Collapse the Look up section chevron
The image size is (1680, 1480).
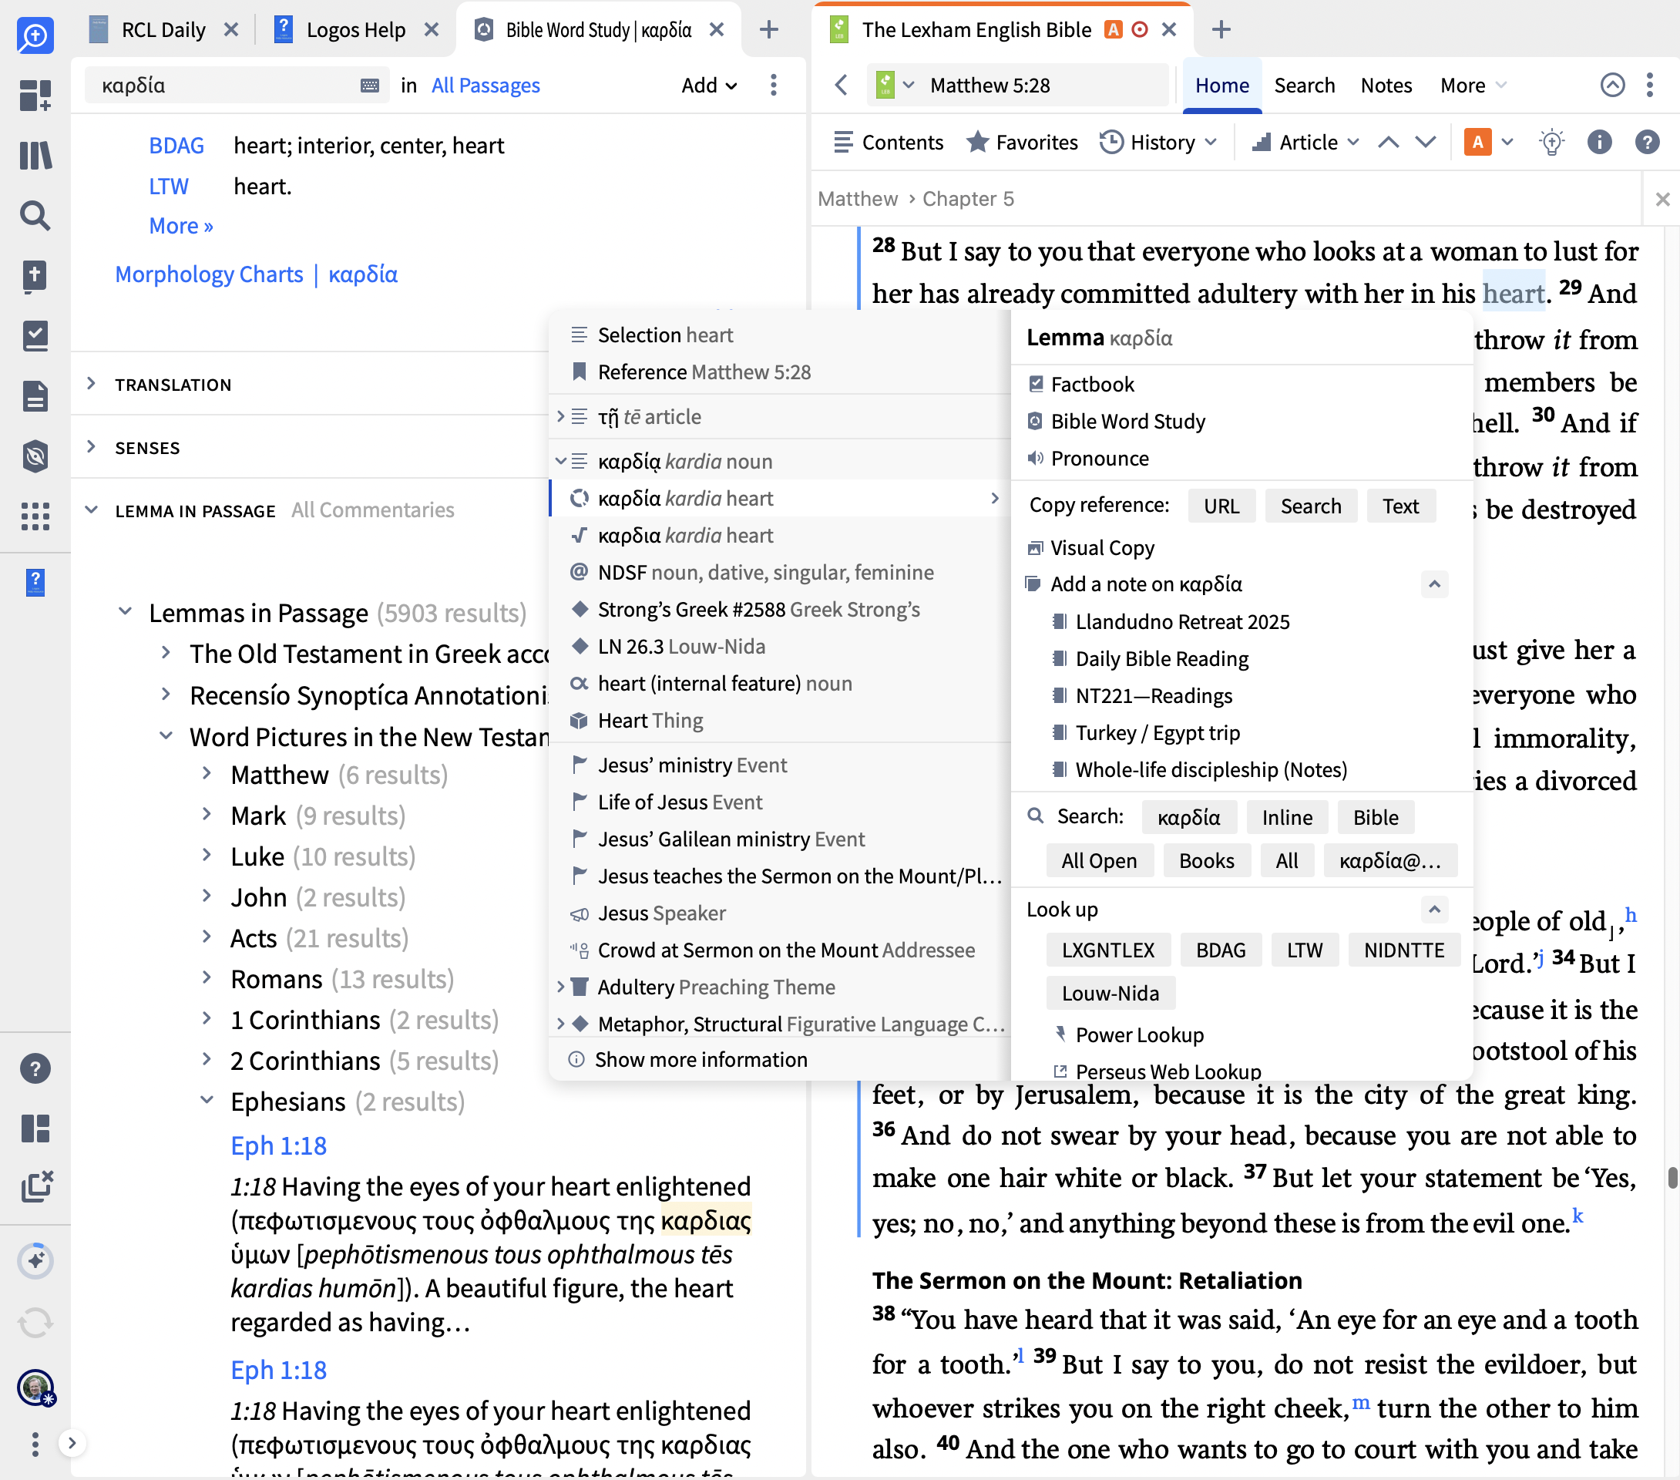[1434, 910]
